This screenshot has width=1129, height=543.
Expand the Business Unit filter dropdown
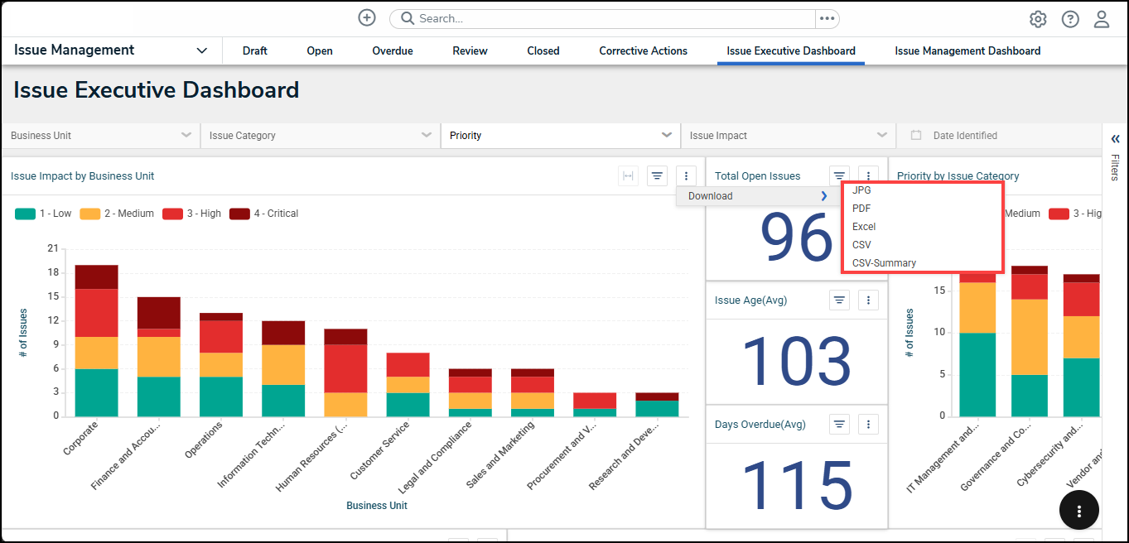pos(100,136)
